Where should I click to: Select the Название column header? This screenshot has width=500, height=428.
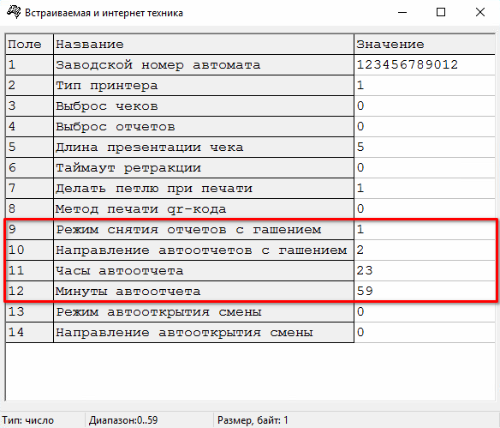click(204, 44)
